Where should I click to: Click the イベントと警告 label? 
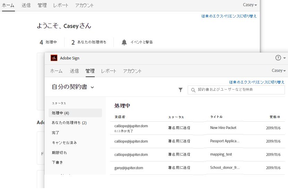pos(142,42)
